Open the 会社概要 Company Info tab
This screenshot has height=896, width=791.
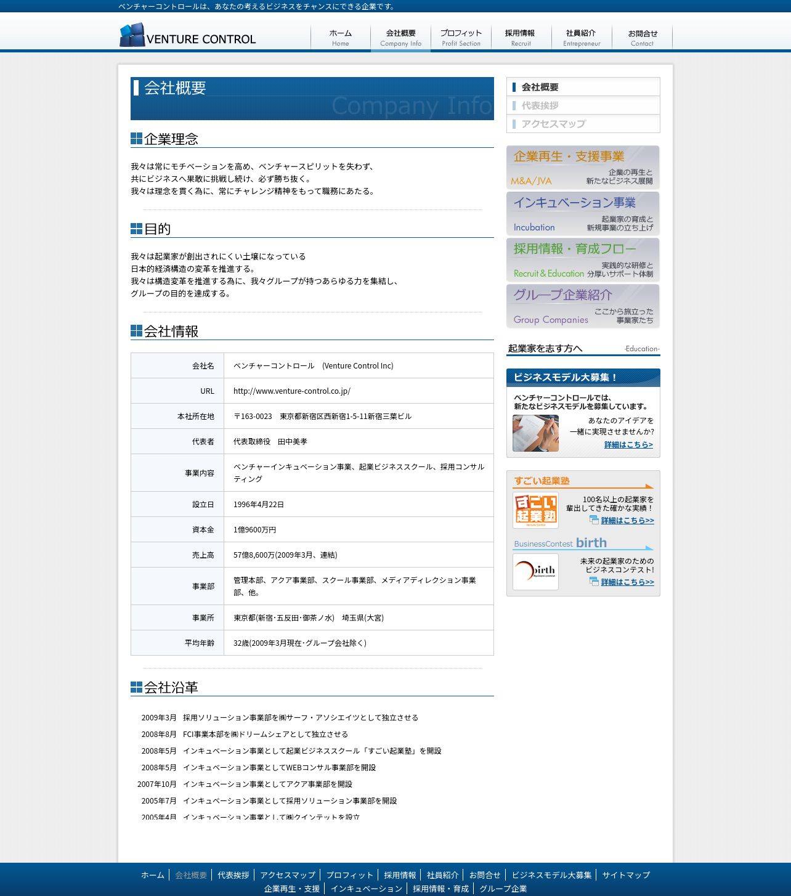coord(400,38)
